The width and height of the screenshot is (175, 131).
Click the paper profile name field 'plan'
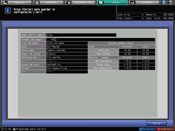(81, 35)
